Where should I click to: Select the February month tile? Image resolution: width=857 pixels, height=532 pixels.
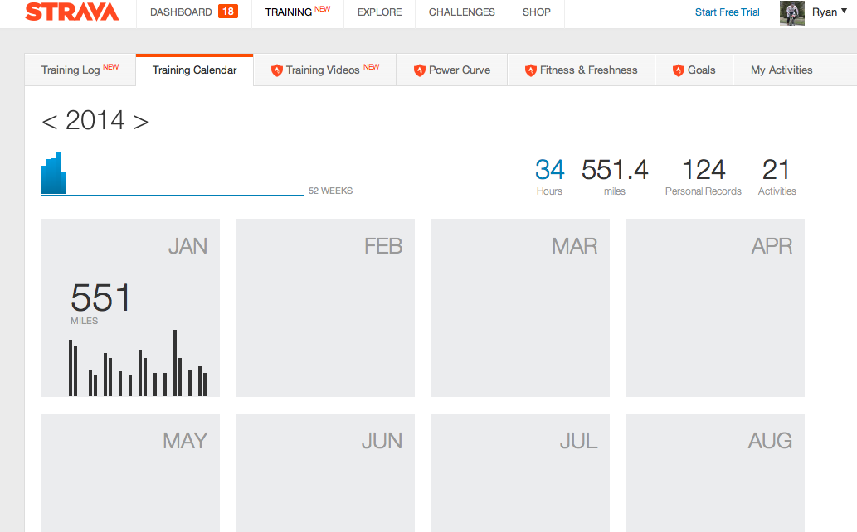tap(325, 307)
